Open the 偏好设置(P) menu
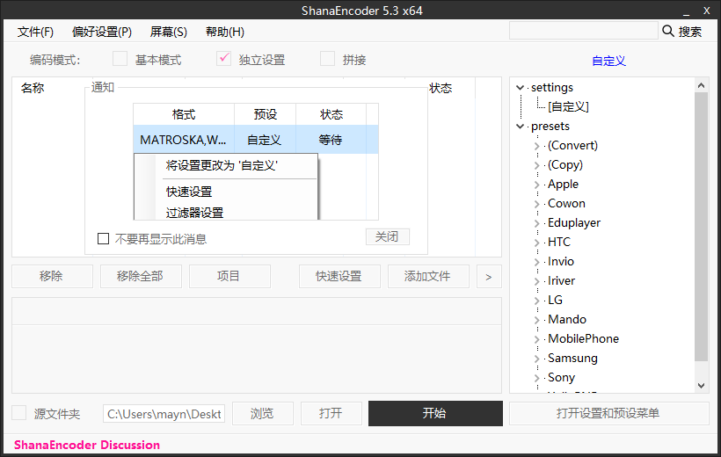This screenshot has height=457, width=721. click(x=102, y=32)
